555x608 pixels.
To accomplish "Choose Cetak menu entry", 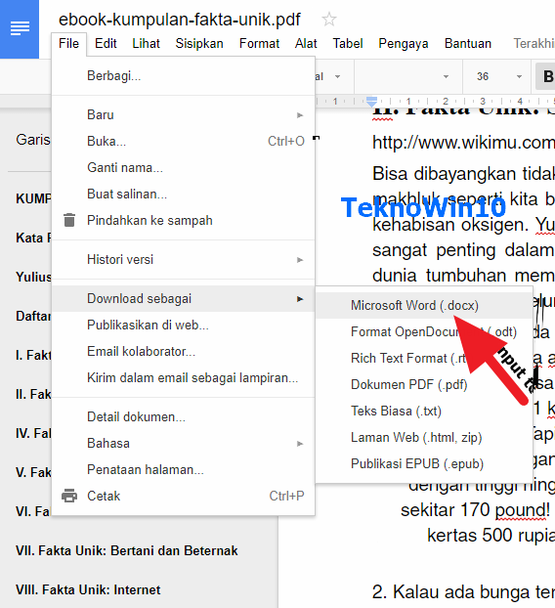I will (183, 496).
